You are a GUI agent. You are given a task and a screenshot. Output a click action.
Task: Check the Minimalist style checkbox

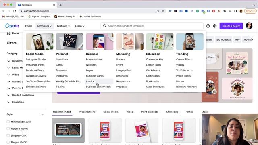[8, 122]
